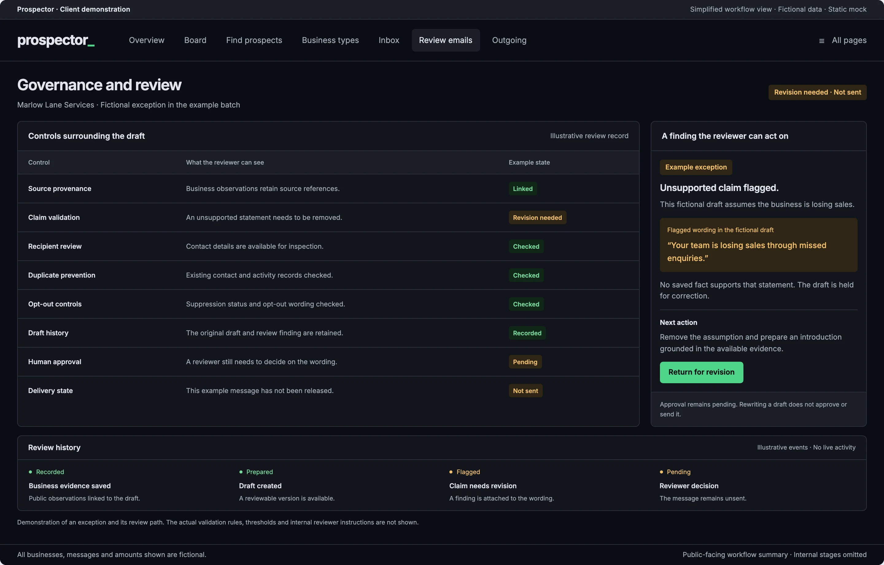Open the All pages hamburger menu icon
The image size is (884, 565).
pyautogui.click(x=822, y=41)
